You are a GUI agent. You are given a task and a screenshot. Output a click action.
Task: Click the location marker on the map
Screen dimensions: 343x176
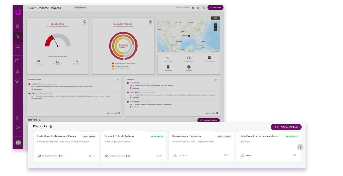click(189, 36)
